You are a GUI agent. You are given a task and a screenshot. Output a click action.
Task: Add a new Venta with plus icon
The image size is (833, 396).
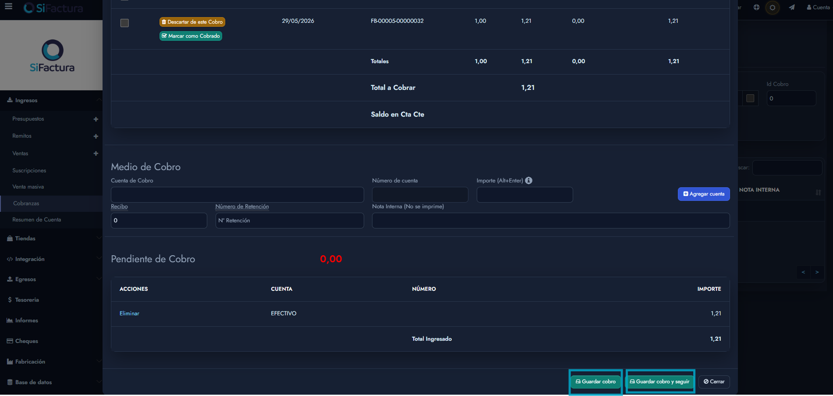(96, 153)
